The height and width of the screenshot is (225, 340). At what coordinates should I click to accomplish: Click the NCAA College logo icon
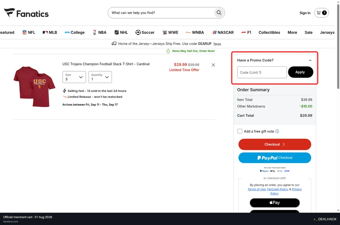[x=67, y=32]
